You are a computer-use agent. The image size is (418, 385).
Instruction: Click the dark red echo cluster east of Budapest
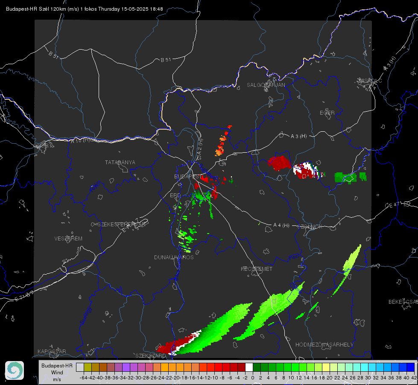coord(279,163)
